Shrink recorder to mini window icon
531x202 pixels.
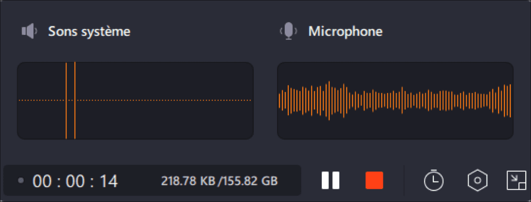(x=517, y=180)
